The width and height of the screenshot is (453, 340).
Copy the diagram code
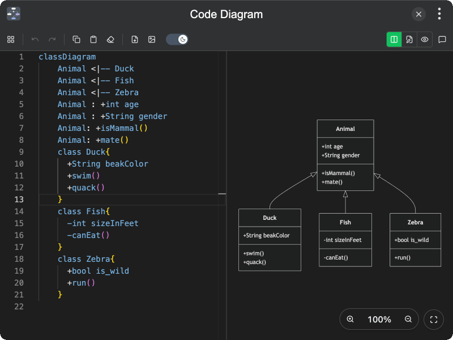click(x=76, y=39)
